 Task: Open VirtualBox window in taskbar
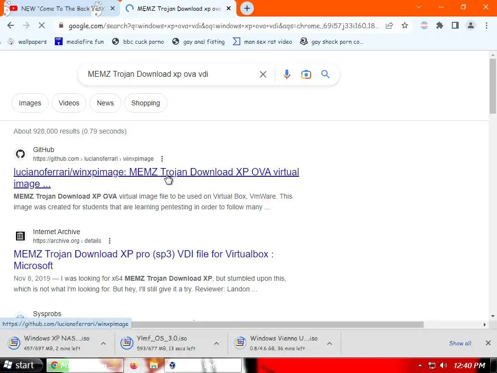tap(203, 365)
